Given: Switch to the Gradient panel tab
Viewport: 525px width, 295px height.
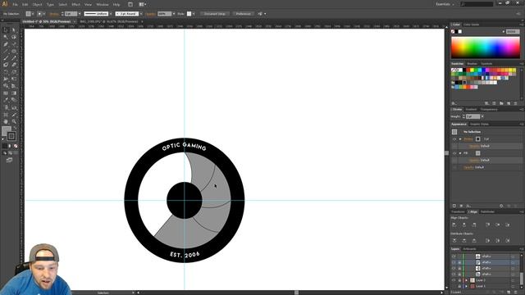Looking at the screenshot, I should 471,109.
